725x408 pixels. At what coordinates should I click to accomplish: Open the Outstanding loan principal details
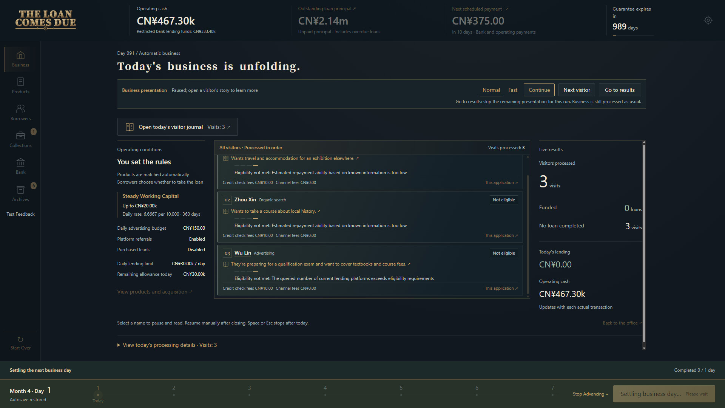click(327, 9)
